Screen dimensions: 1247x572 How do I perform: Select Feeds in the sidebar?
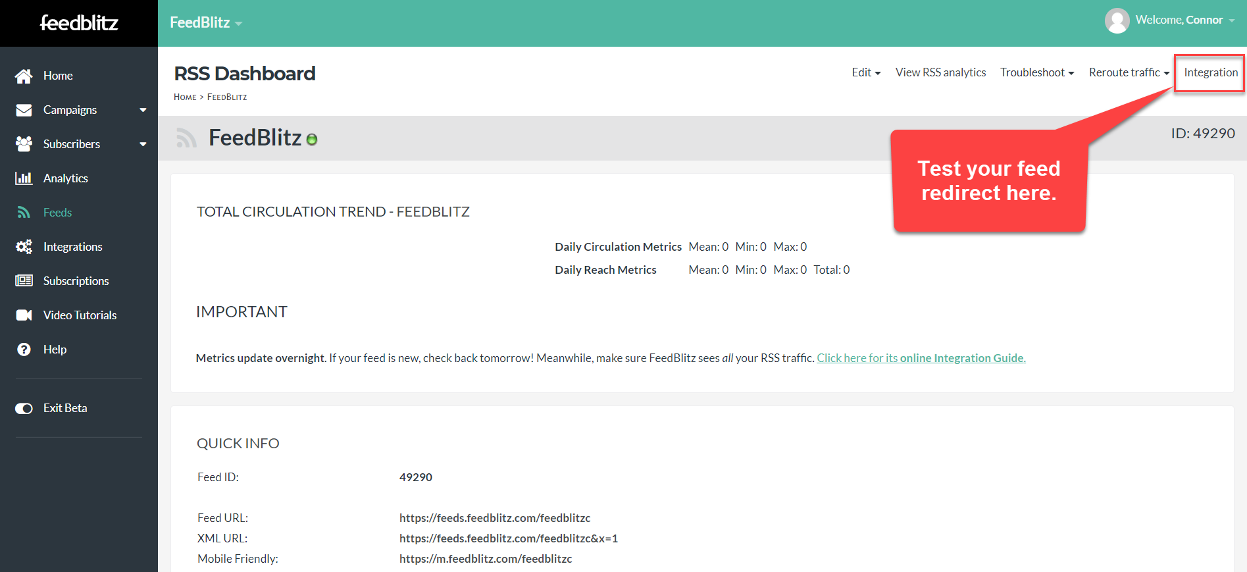[x=57, y=213]
